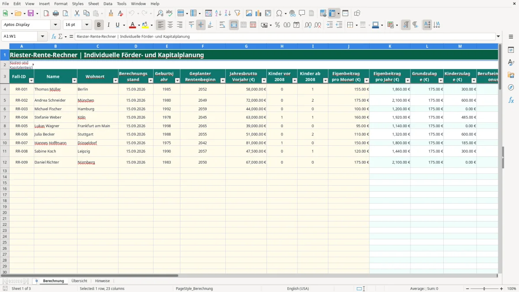The image size is (519, 292).
Task: Toggle Align Left
Action: [x=161, y=25]
